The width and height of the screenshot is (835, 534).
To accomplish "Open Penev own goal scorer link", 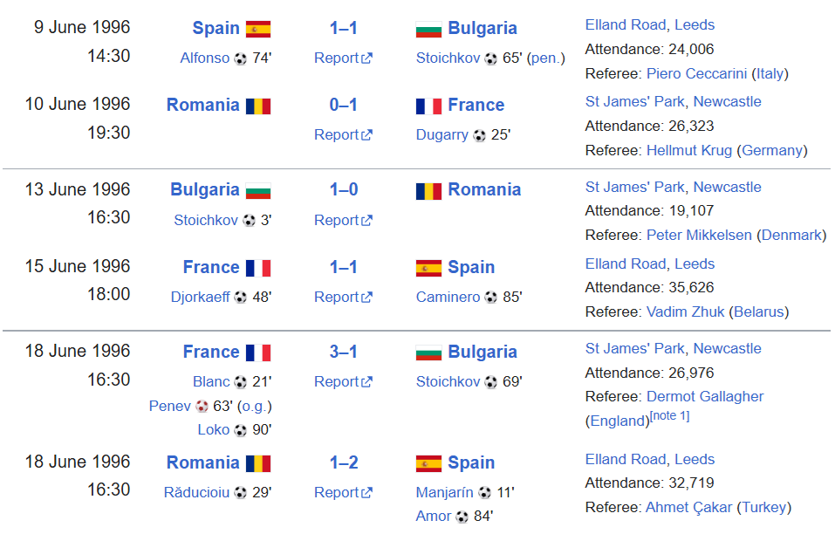I will (x=170, y=406).
